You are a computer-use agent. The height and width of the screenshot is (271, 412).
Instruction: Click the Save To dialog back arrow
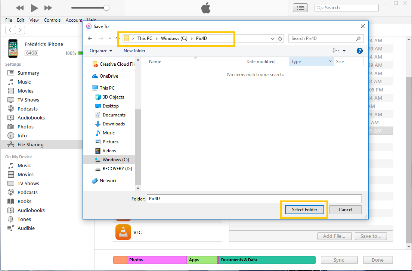[90, 38]
